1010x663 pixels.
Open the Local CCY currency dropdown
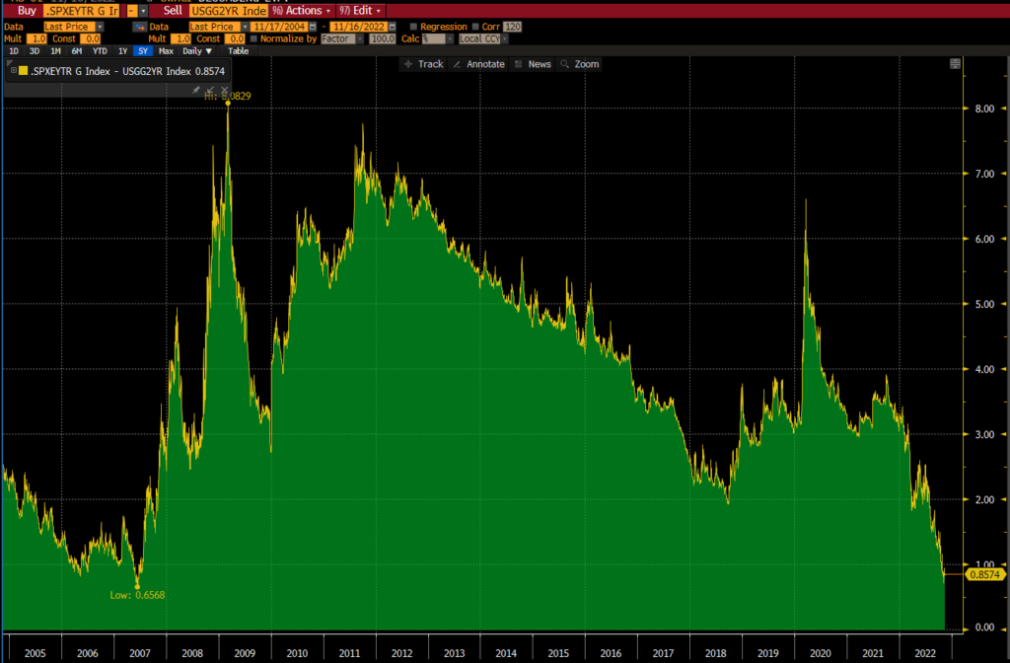(506, 38)
